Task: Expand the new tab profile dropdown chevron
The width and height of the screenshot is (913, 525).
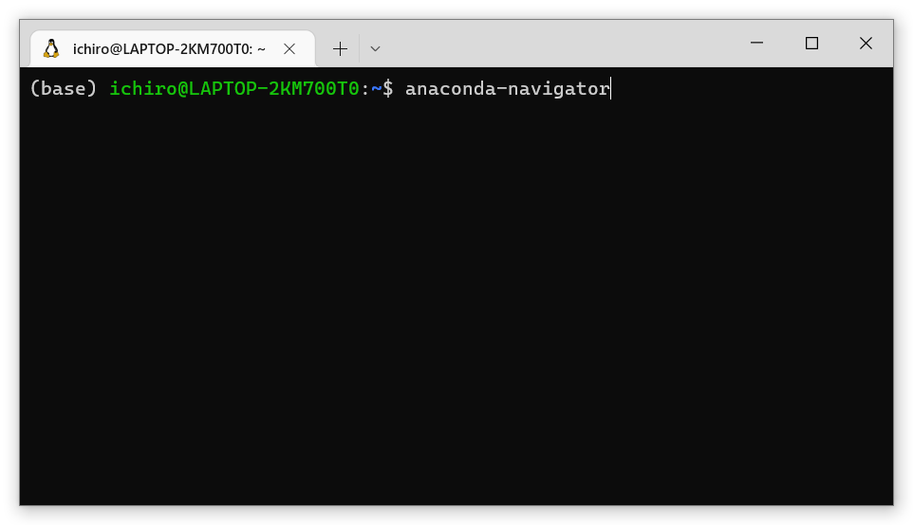Action: tap(375, 48)
